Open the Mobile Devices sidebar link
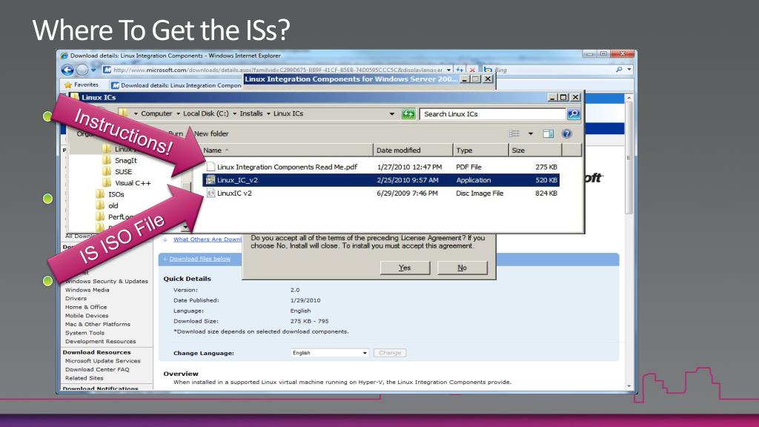759x427 pixels. tap(87, 316)
